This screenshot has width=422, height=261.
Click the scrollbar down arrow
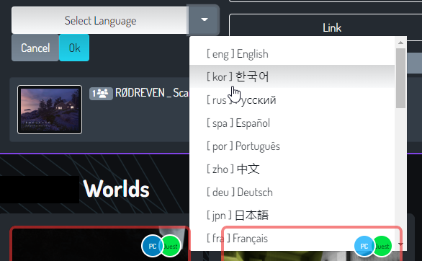[400, 244]
